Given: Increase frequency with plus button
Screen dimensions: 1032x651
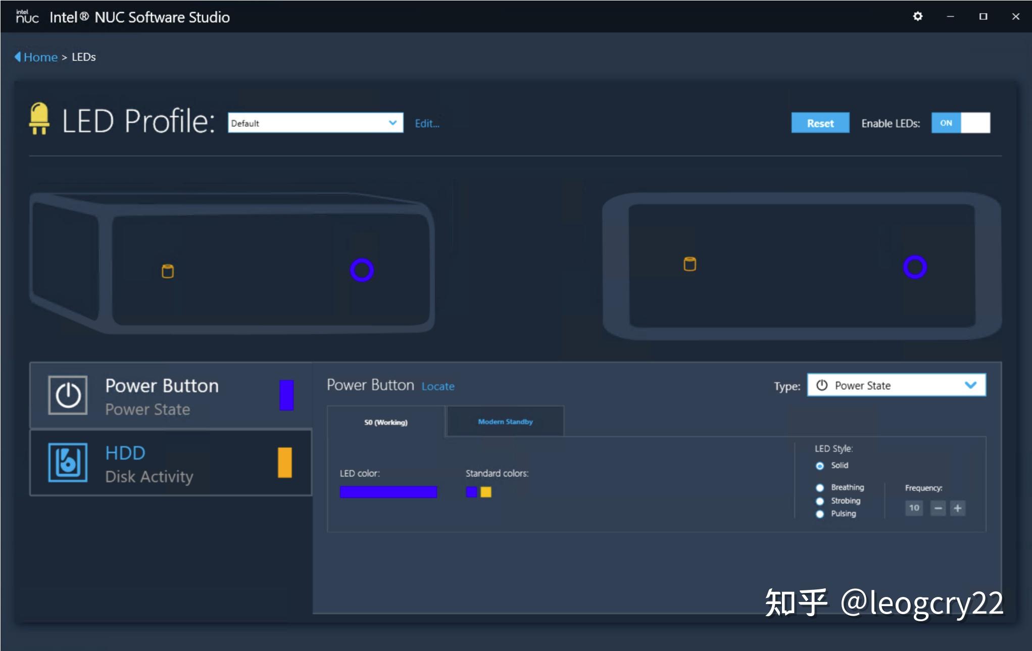Looking at the screenshot, I should point(957,508).
